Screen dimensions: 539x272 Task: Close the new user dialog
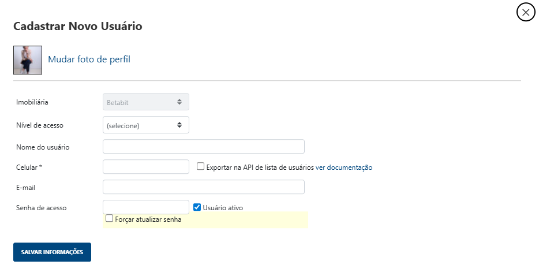(526, 12)
